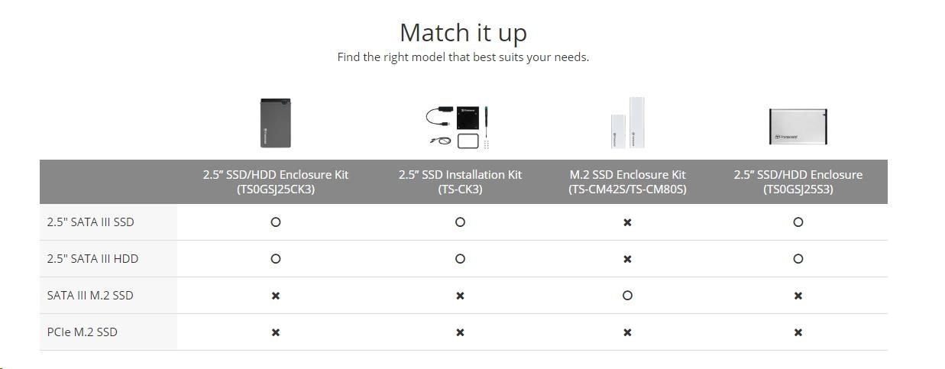Select the 2.5" SATA III SSD row label
The image size is (945, 369).
(x=90, y=222)
